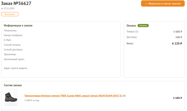Click the '5 680 ₽ за пар.' unit price
The height and width of the screenshot is (111, 187).
click(x=32, y=101)
